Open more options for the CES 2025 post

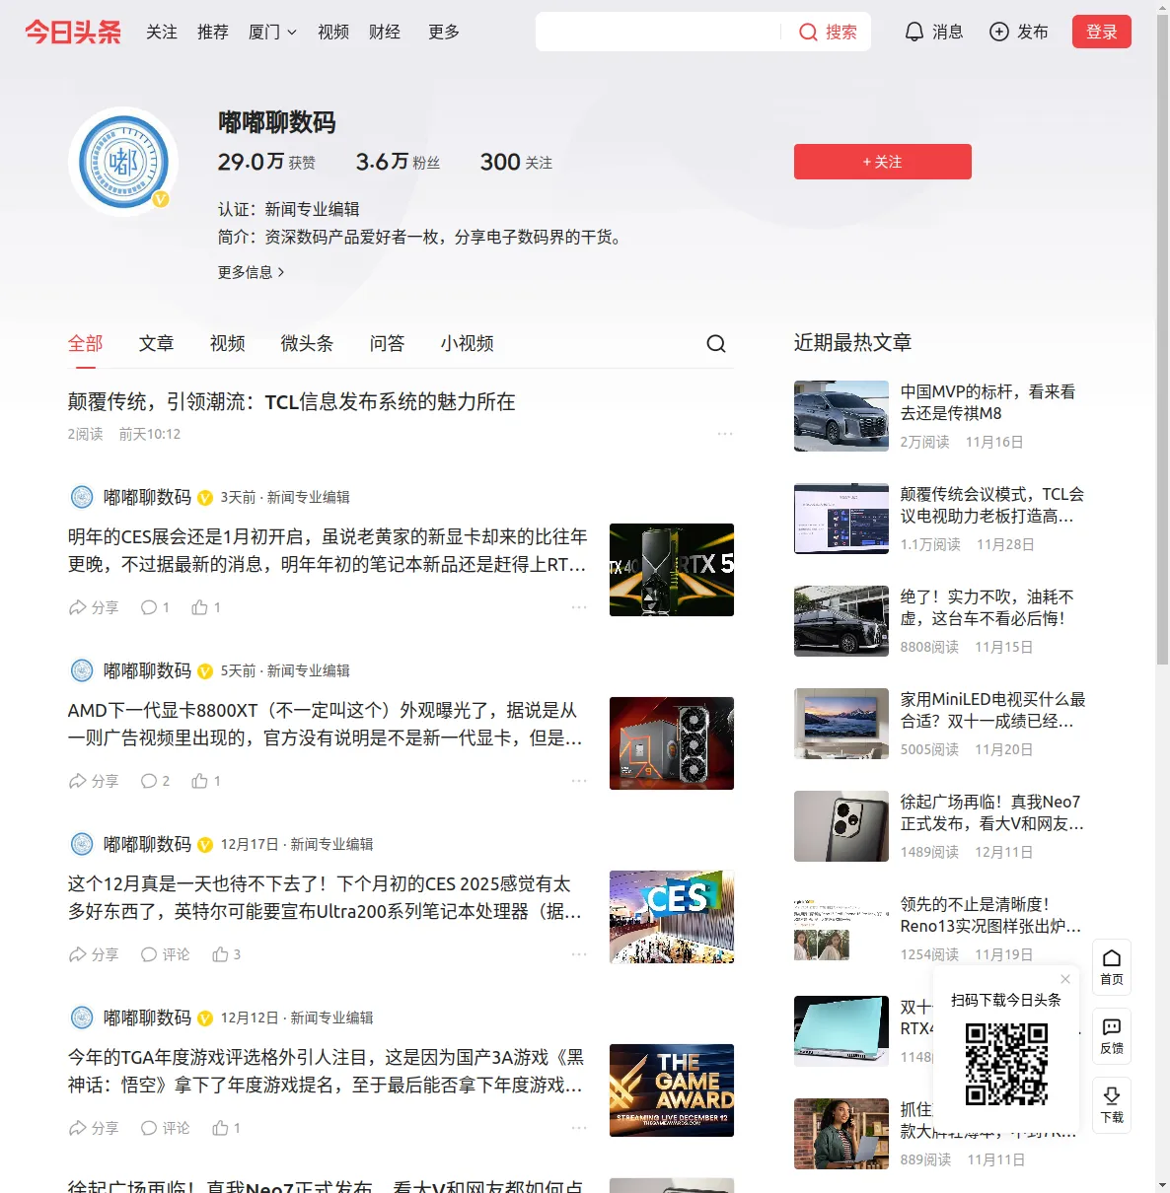pyautogui.click(x=579, y=954)
